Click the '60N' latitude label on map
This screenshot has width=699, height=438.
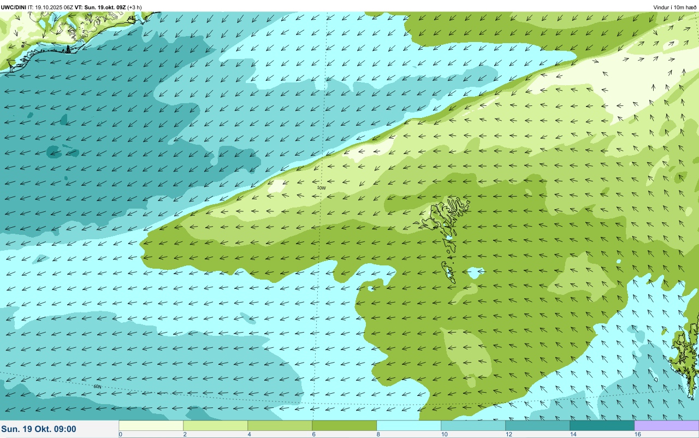pos(97,387)
